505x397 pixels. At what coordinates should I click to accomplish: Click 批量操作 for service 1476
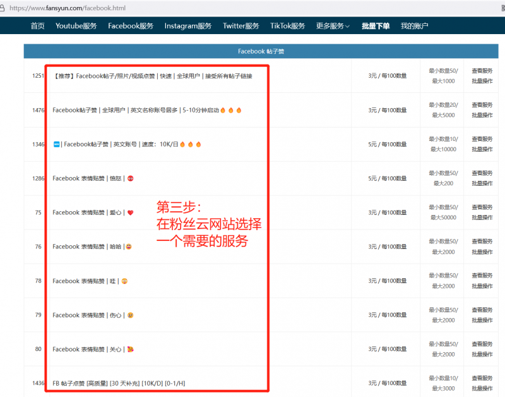(x=482, y=115)
